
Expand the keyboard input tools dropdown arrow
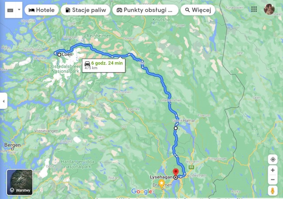tap(19, 10)
